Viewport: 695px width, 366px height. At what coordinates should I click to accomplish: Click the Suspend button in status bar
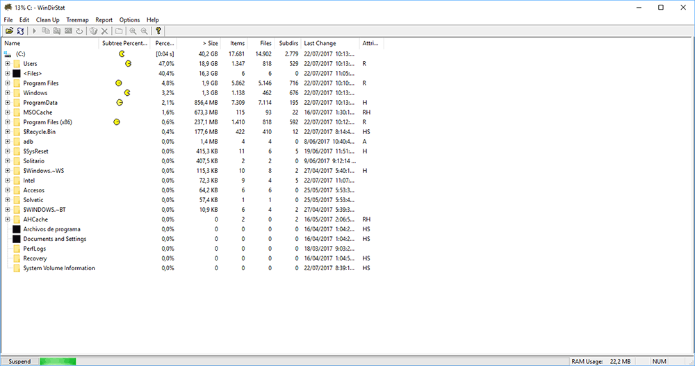[x=20, y=362]
